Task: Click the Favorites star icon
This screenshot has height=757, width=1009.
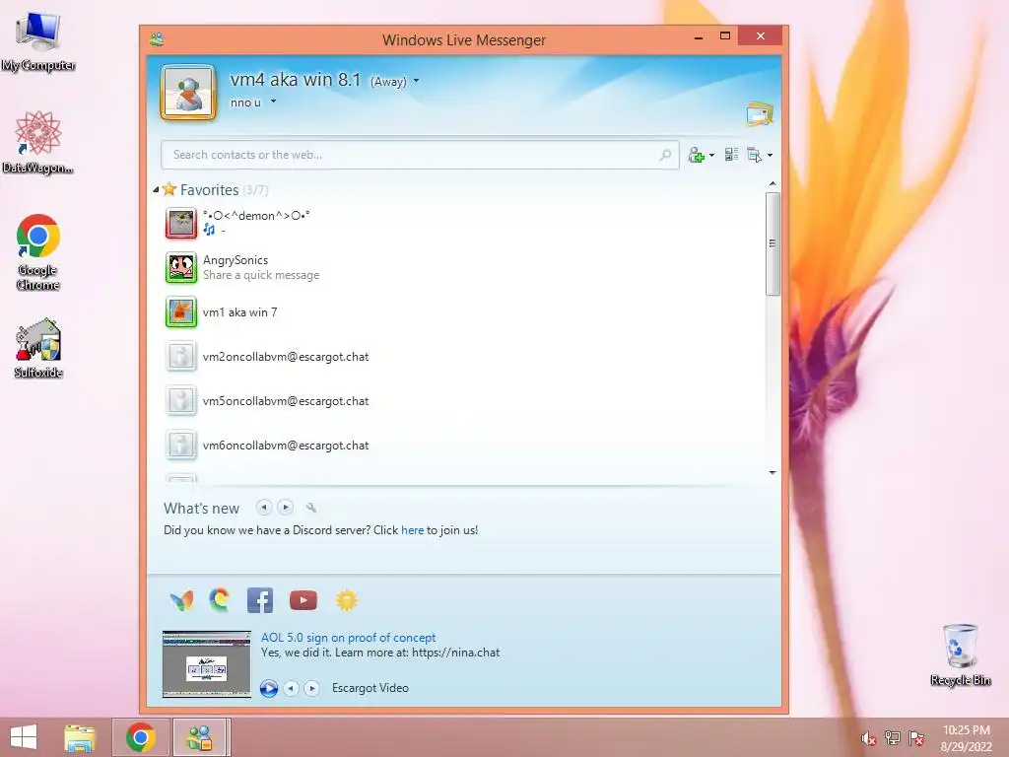Action: pyautogui.click(x=169, y=189)
